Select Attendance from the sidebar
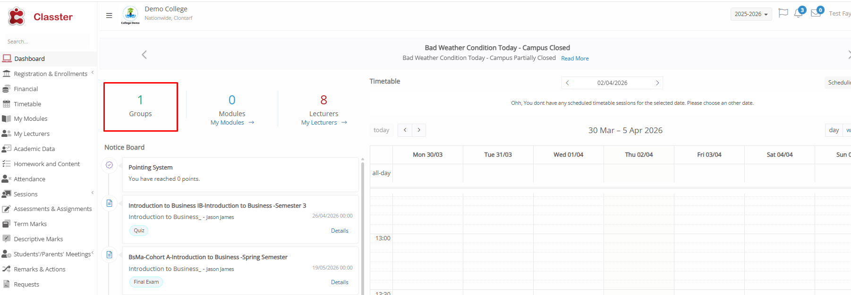 click(29, 179)
